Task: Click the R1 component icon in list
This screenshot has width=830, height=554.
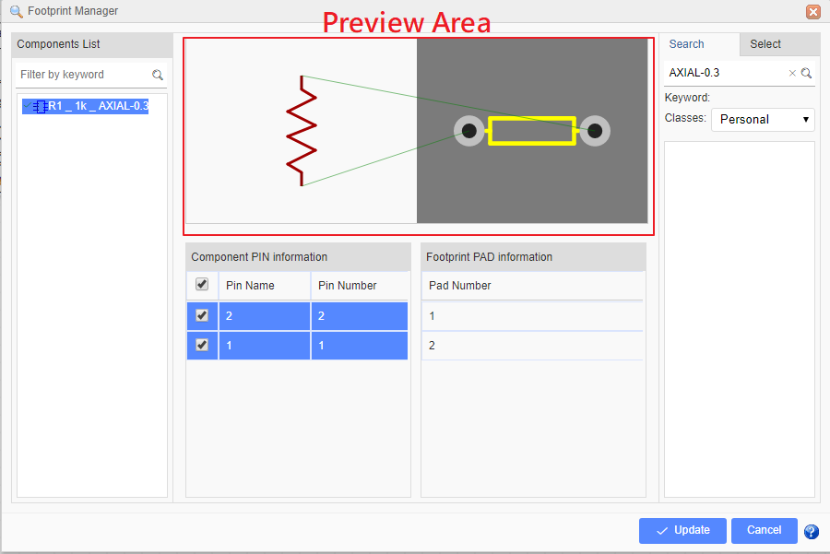Action: click(40, 107)
